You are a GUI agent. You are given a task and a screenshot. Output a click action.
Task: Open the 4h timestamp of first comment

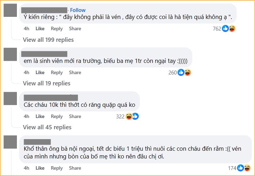click(26, 28)
